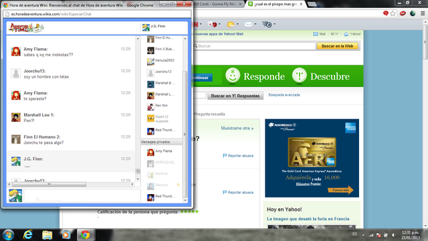
Task: Expand the games toolbar dropdown arrow
Action: (219, 24)
